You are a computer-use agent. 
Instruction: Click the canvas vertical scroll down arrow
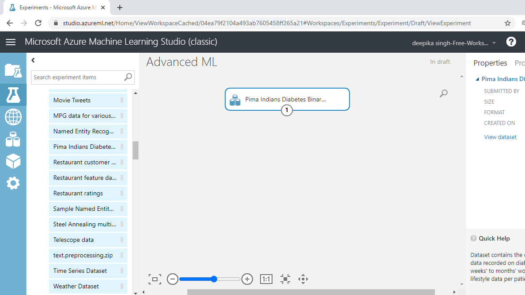pyautogui.click(x=462, y=284)
